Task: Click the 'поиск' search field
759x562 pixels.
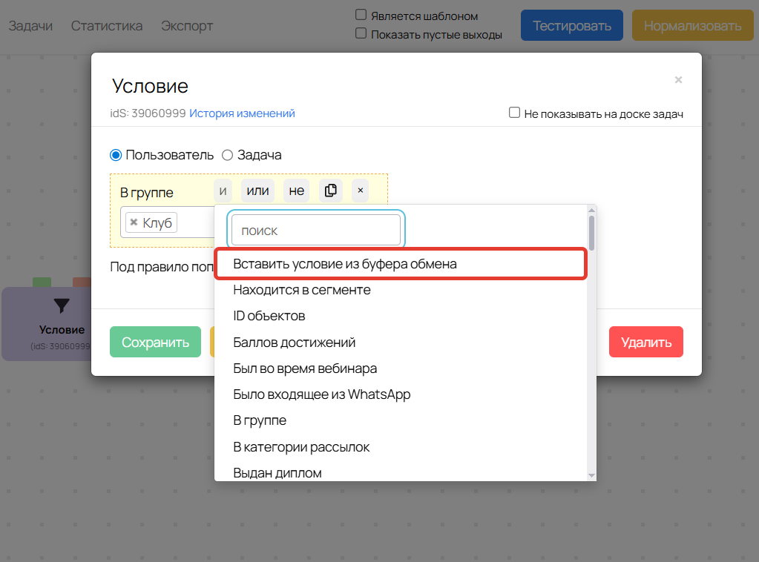Action: coord(316,231)
